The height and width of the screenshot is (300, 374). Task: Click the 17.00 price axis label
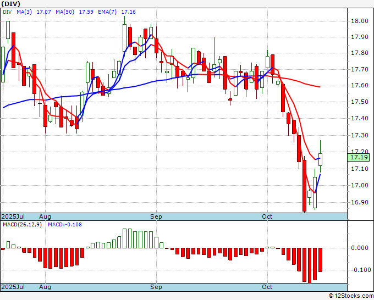(x=360, y=185)
